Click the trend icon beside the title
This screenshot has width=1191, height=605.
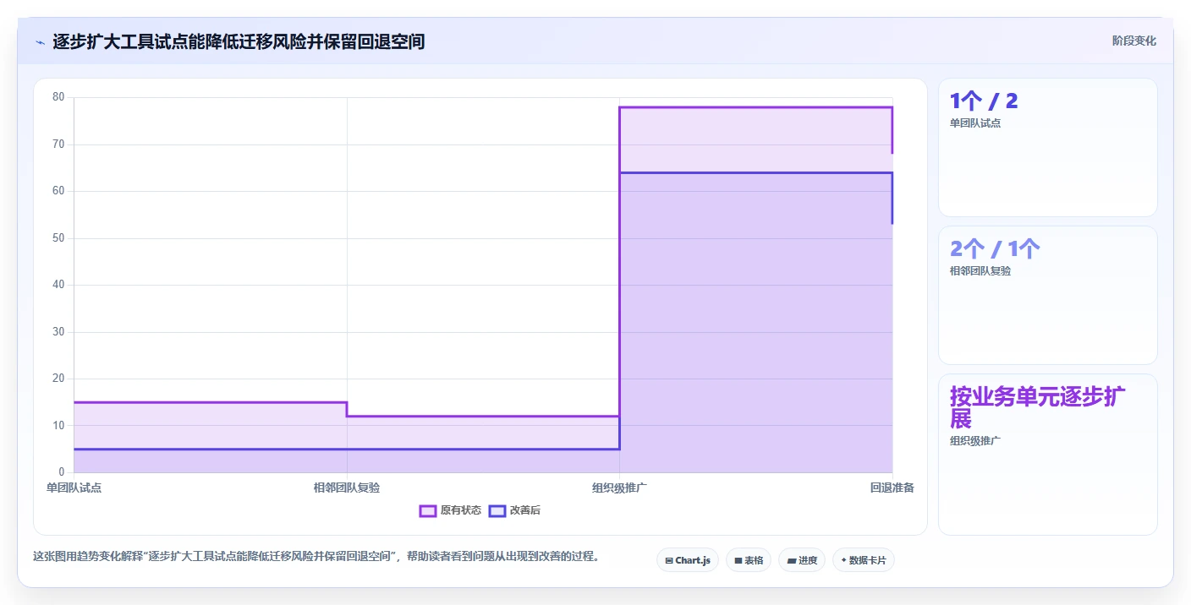(x=40, y=41)
